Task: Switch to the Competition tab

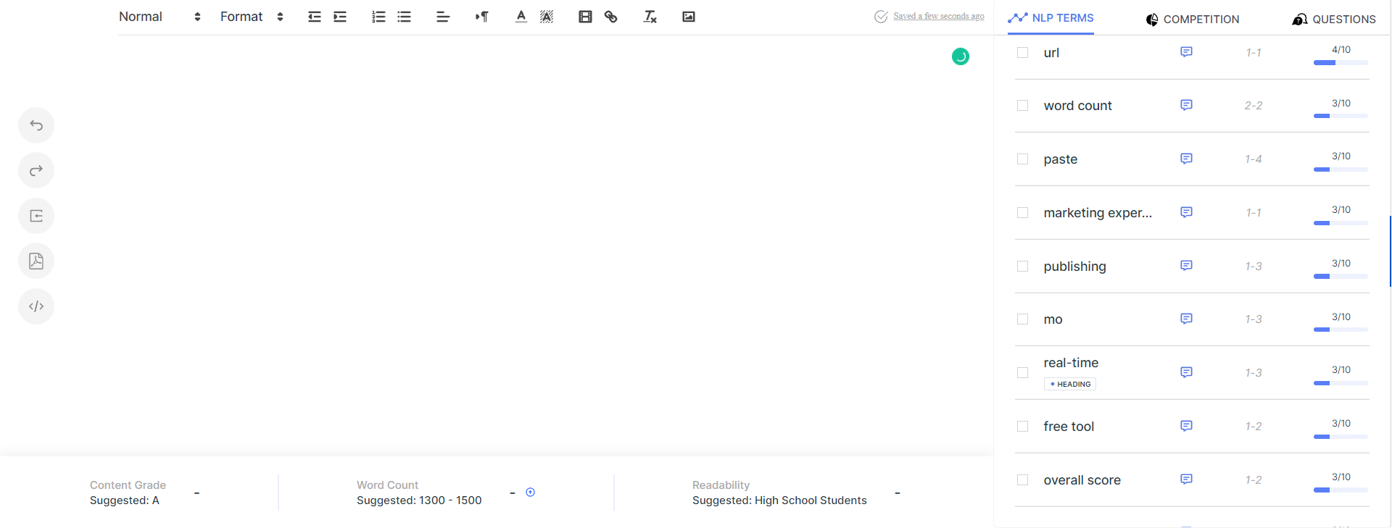Action: point(1193,20)
